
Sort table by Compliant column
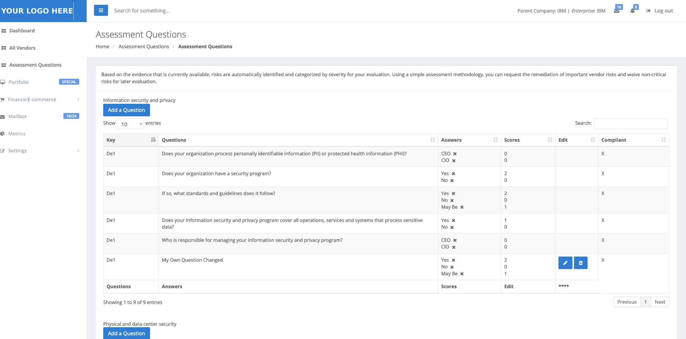point(634,140)
